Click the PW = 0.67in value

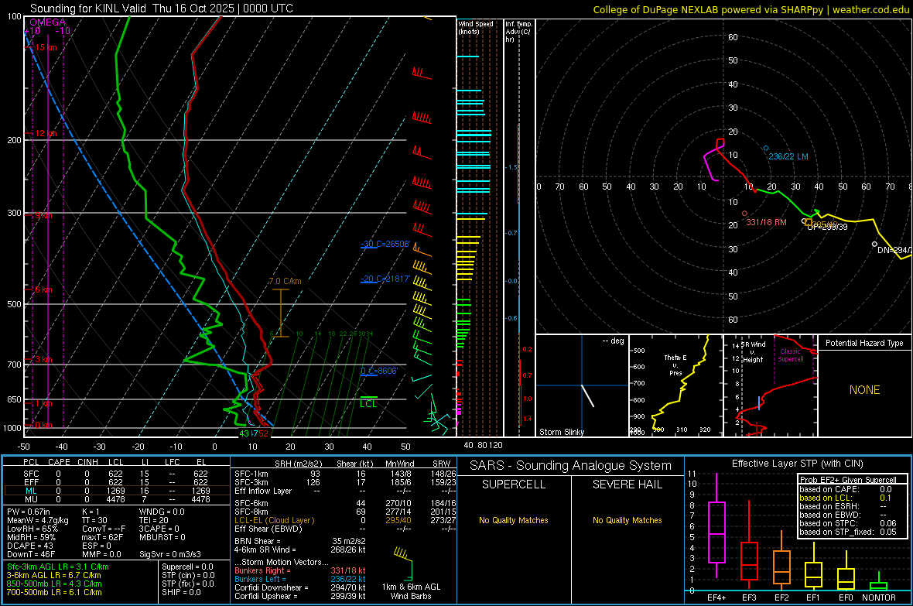click(x=28, y=512)
